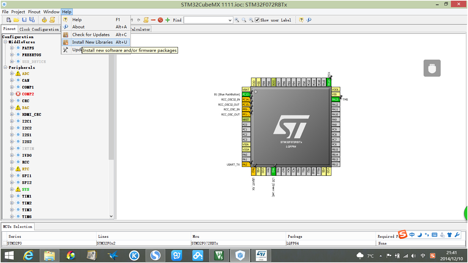This screenshot has width=468, height=263.
Task: Expand the RCC peripheral node
Action: 12,162
